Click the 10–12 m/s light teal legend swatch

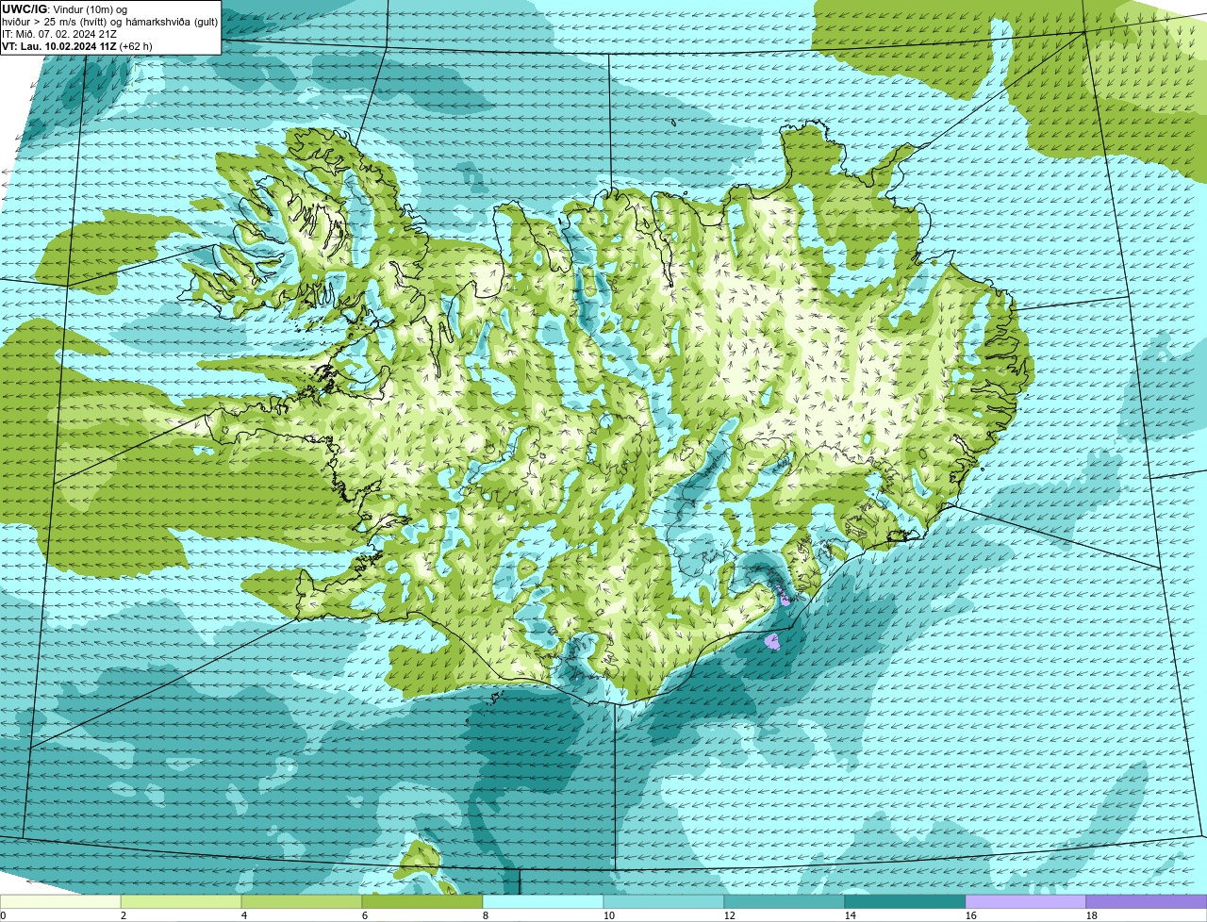tap(664, 901)
